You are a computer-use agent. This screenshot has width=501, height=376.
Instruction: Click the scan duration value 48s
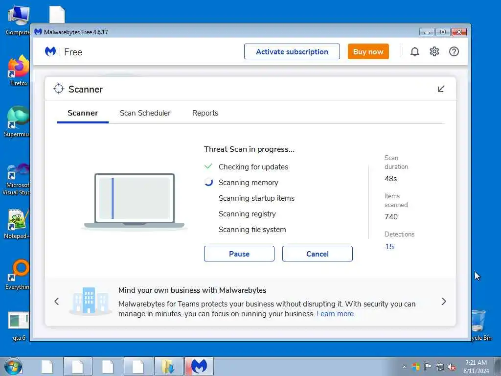[x=390, y=179]
